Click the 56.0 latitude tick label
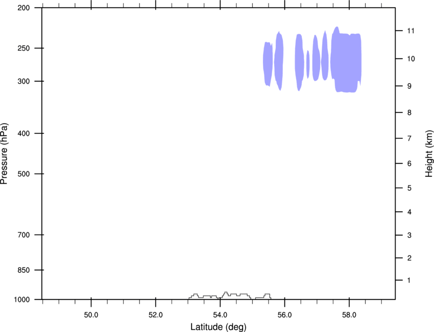The height and width of the screenshot is (332, 434). point(284,315)
